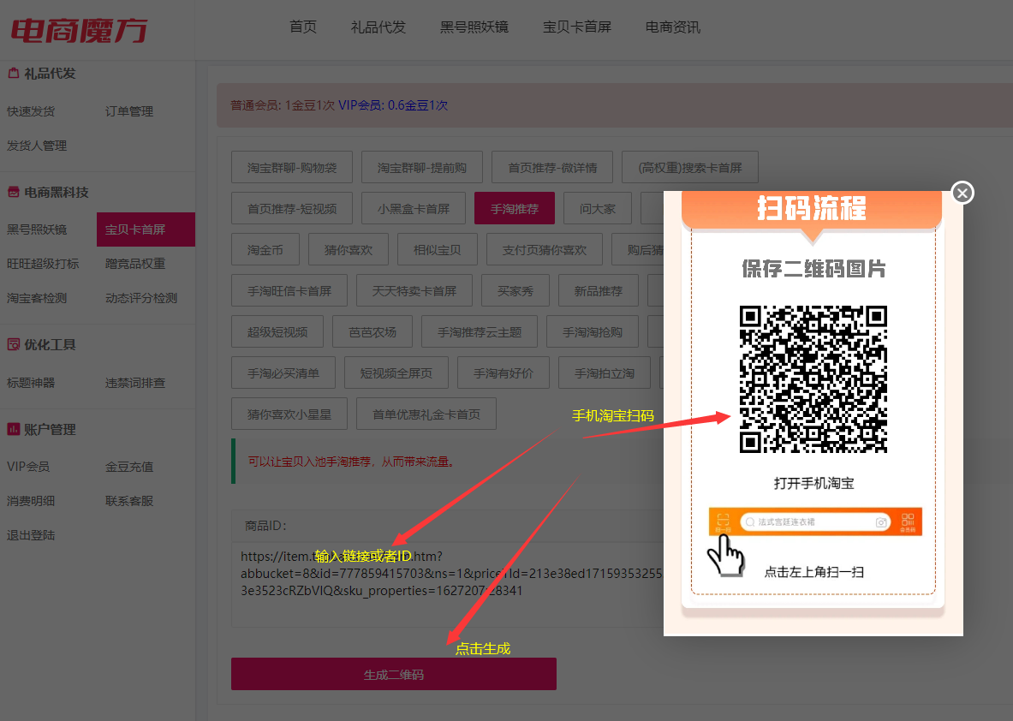The width and height of the screenshot is (1013, 721).
Task: Click the 生成二维码 button
Action: 393,674
